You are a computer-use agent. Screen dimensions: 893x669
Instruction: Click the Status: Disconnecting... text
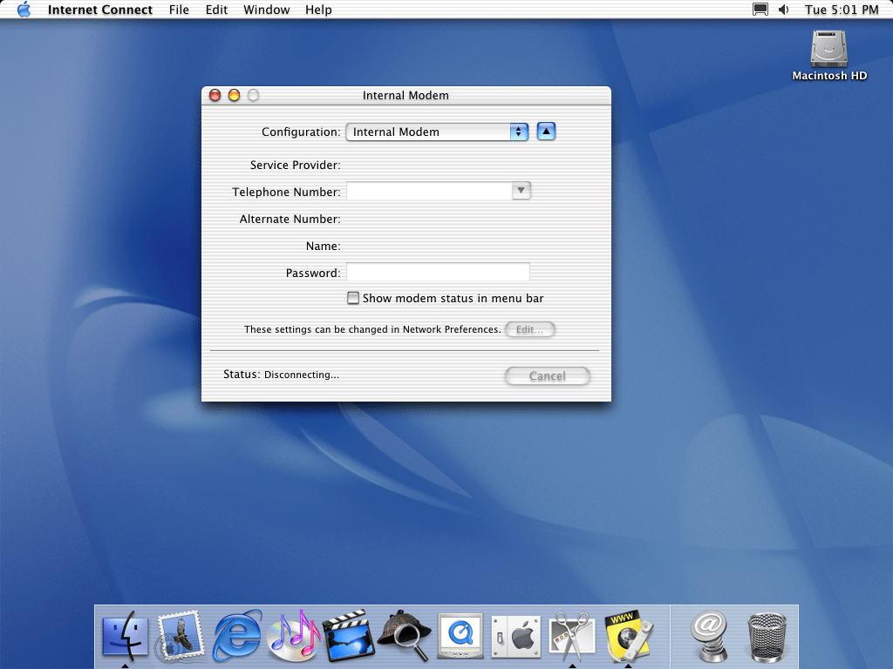click(281, 375)
